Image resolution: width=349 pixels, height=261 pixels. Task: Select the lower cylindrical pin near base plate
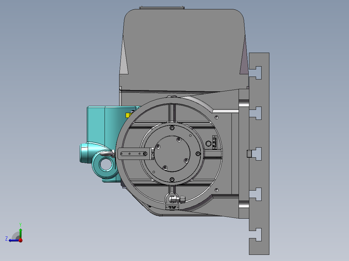click(244, 204)
